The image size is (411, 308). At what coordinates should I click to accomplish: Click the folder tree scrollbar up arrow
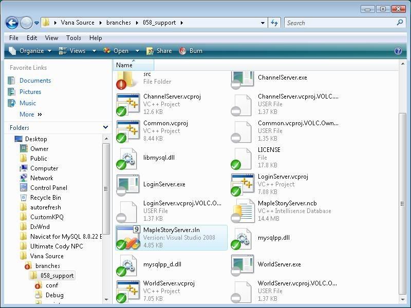coord(106,139)
